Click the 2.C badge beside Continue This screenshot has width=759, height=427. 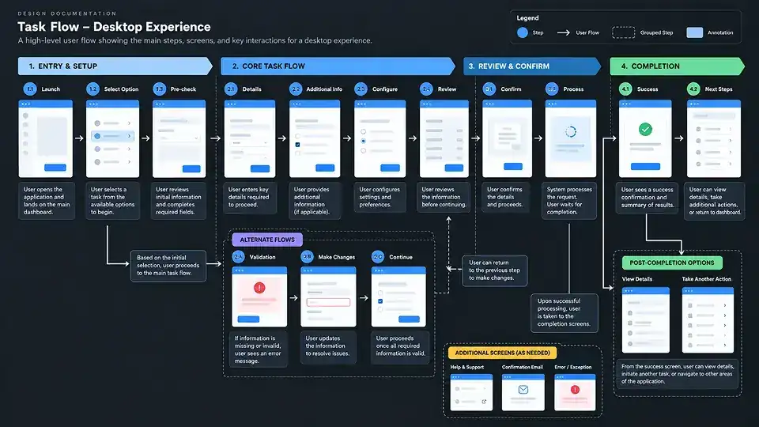378,257
